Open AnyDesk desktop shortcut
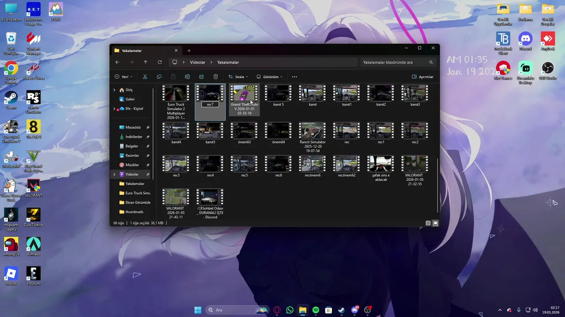Screen dimensions: 565x317 click(548, 41)
